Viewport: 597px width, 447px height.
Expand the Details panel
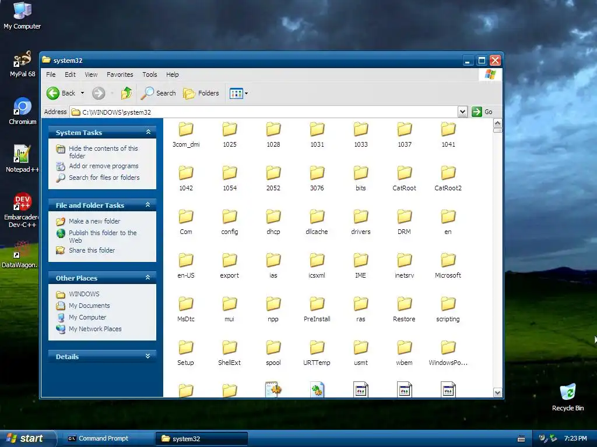pyautogui.click(x=148, y=356)
